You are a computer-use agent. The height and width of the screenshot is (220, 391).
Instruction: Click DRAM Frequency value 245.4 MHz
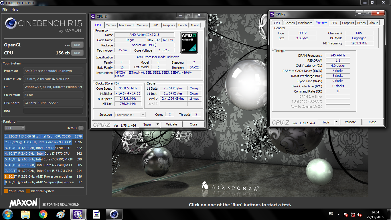coord(338,56)
